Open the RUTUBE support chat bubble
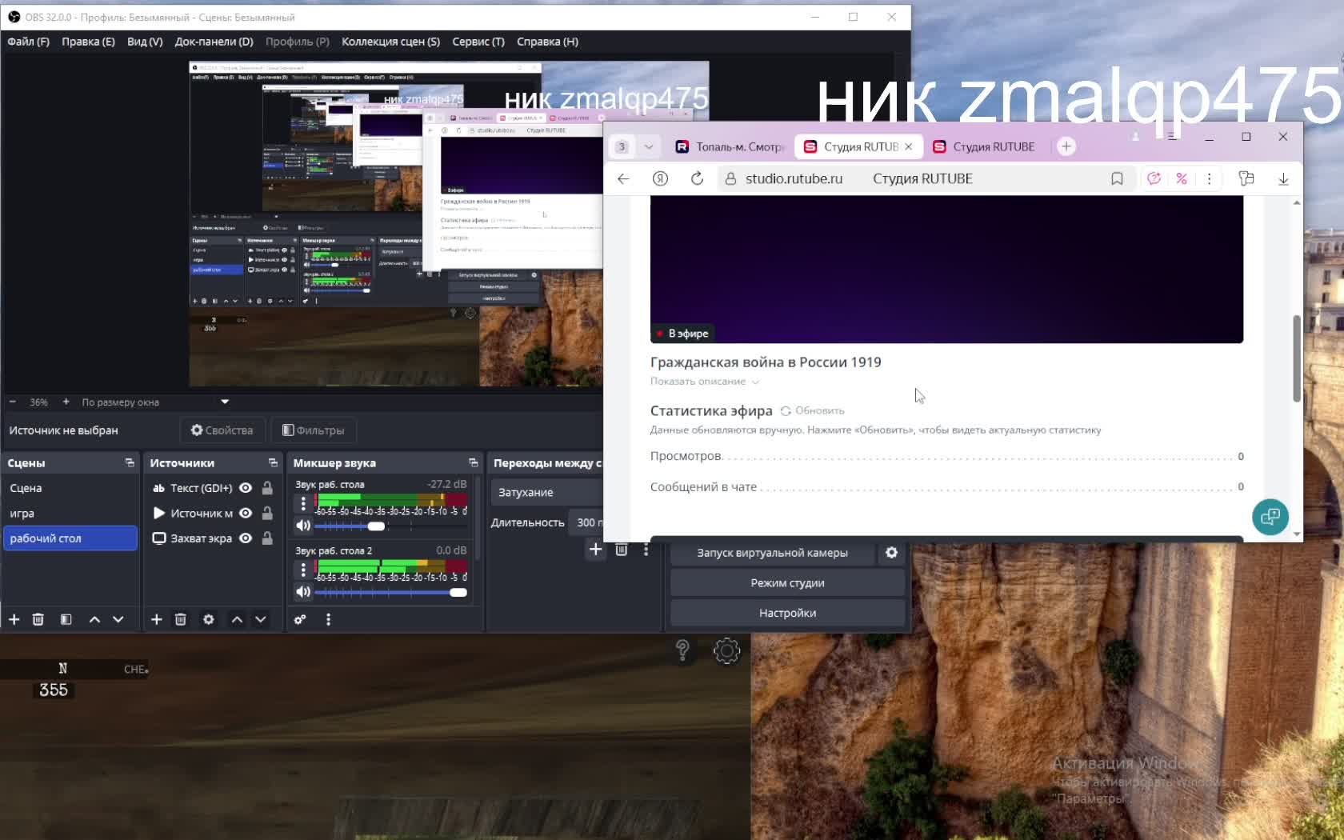This screenshot has width=1344, height=840. pos(1270,517)
